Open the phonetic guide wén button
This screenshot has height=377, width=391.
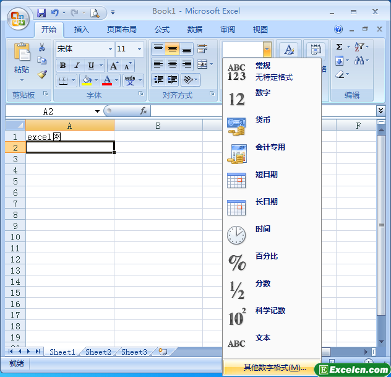pos(130,80)
